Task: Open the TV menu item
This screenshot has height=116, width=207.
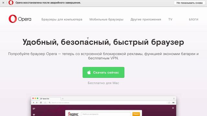Action: pyautogui.click(x=170, y=19)
